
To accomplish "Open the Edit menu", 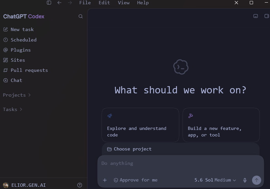I will point(104,3).
